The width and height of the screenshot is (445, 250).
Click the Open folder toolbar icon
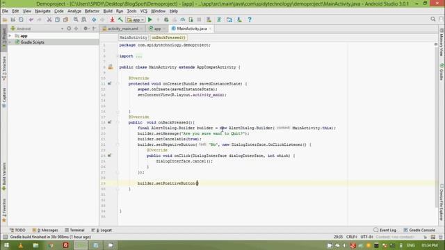(x=5, y=19)
